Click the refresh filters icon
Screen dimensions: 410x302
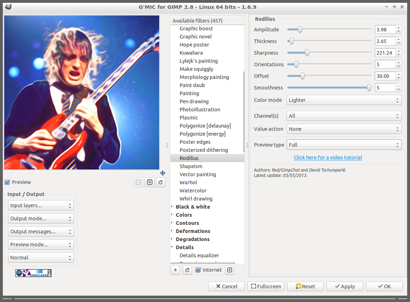[187, 270]
